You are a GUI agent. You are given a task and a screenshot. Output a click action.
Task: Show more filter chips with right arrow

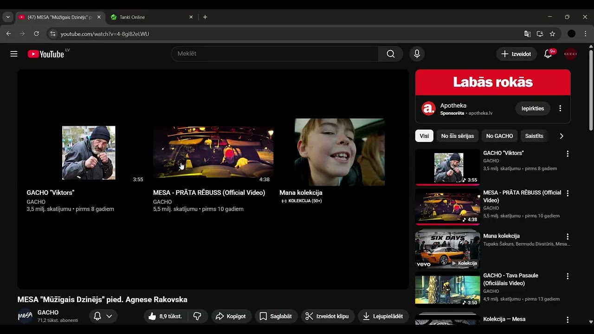(x=562, y=136)
